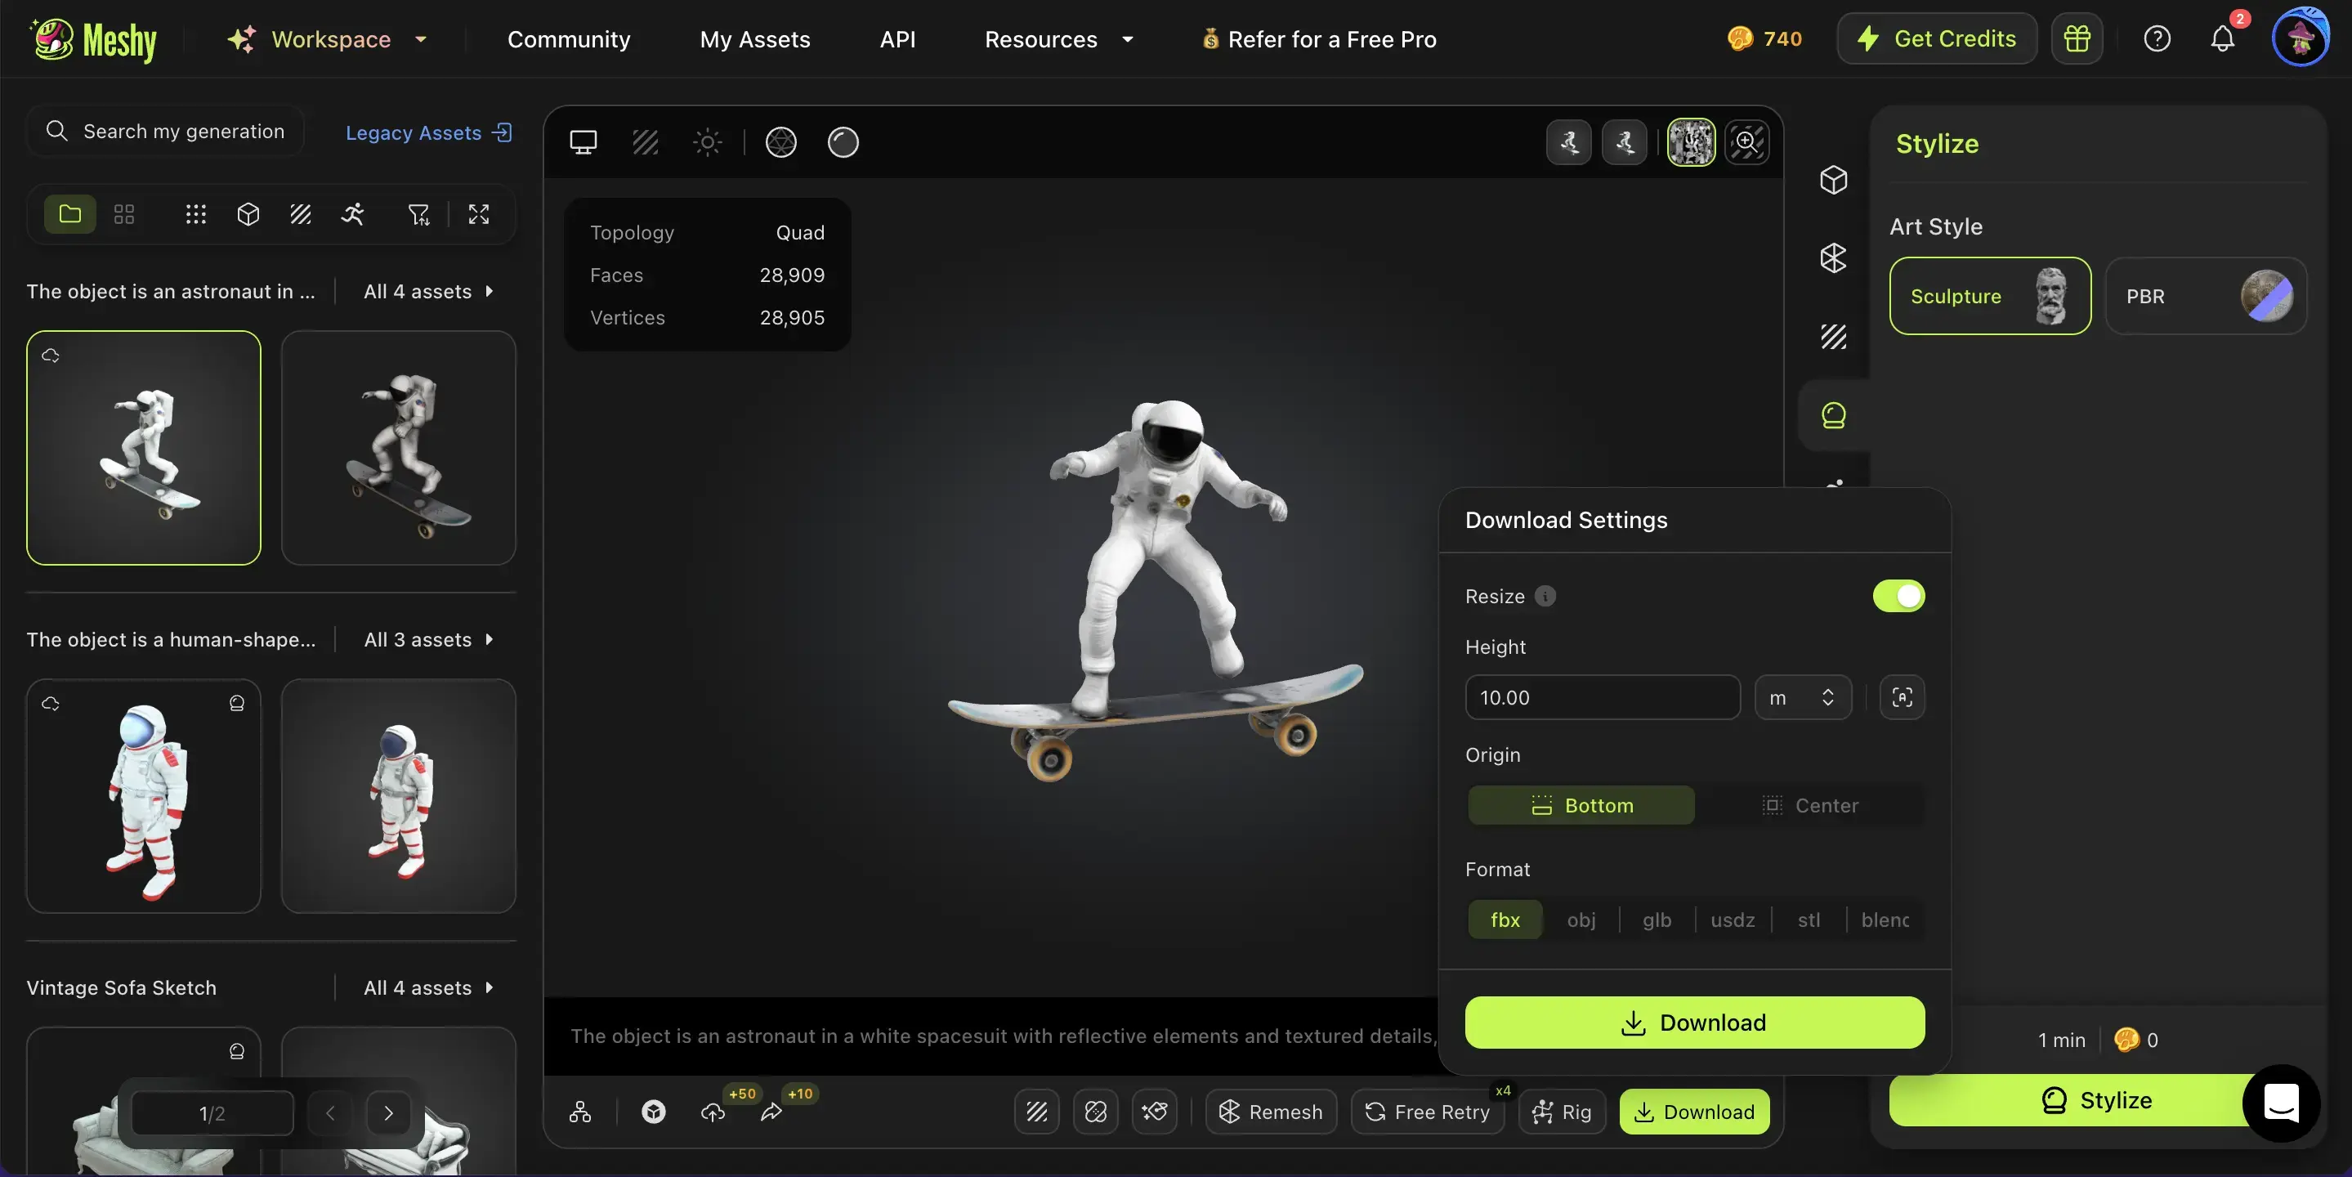Click the large Download button in settings panel
2352x1177 pixels.
[1695, 1023]
